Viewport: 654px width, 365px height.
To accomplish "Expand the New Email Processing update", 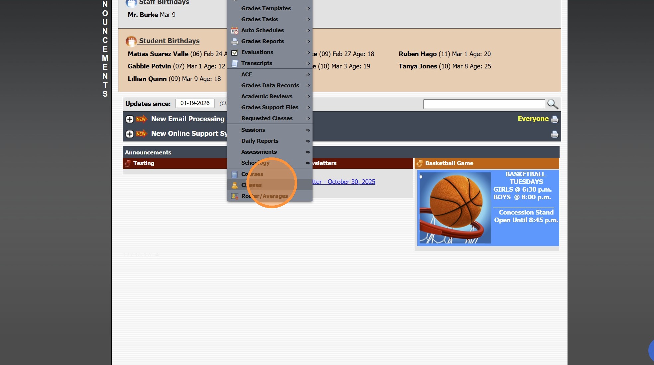I will click(130, 119).
